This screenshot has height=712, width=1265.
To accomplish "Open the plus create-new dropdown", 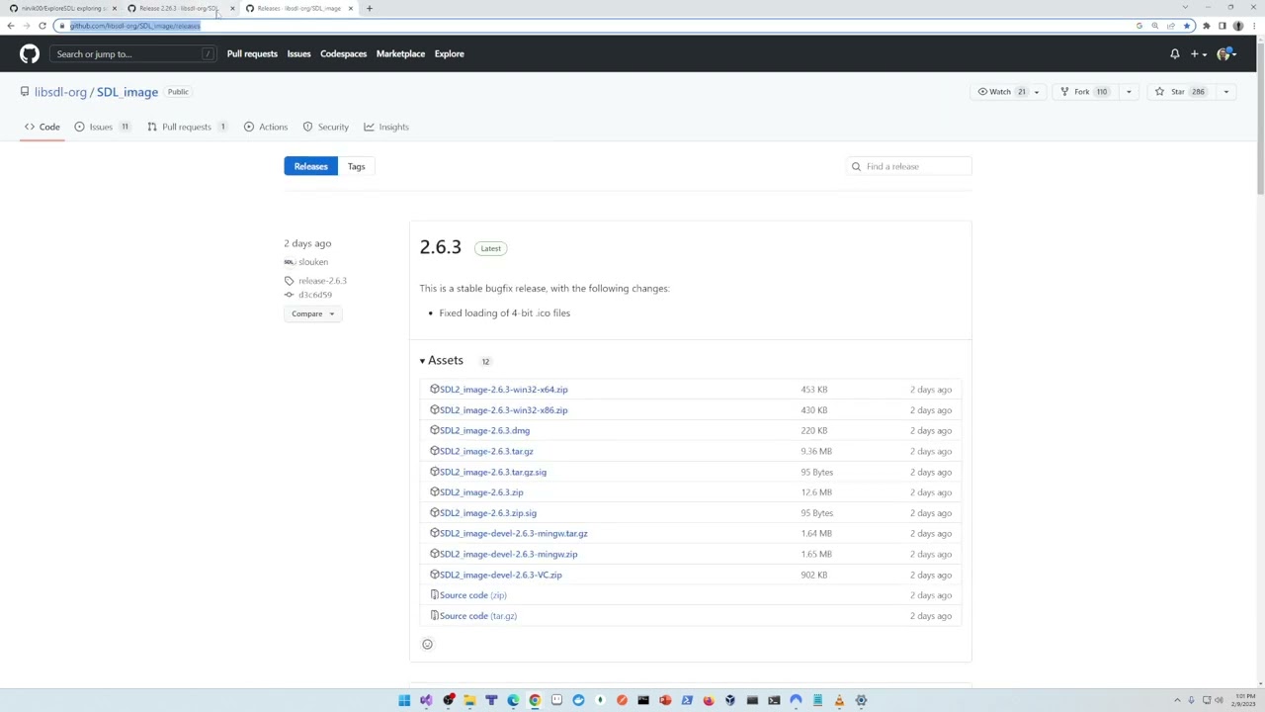I will [1198, 53].
